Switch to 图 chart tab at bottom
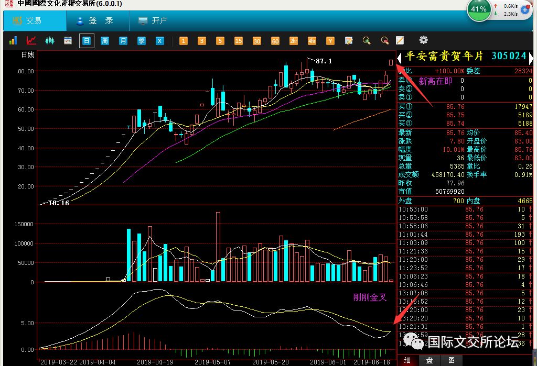 tap(452, 360)
